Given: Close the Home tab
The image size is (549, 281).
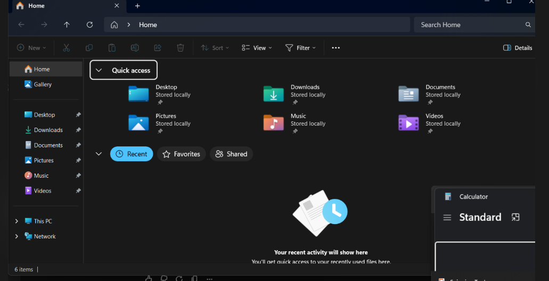Looking at the screenshot, I should pyautogui.click(x=117, y=6).
